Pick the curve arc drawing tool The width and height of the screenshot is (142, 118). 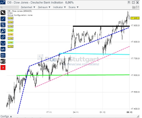tap(3, 43)
